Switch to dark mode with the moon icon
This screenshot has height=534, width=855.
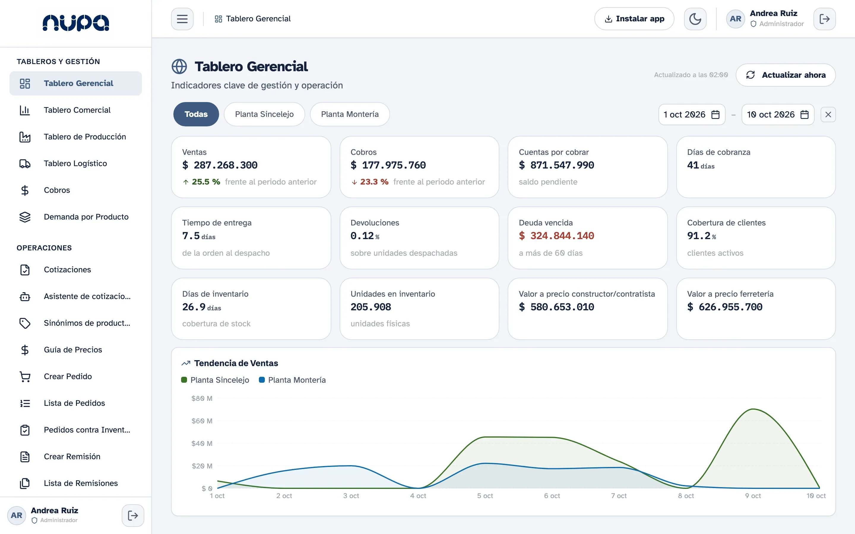[x=695, y=19]
